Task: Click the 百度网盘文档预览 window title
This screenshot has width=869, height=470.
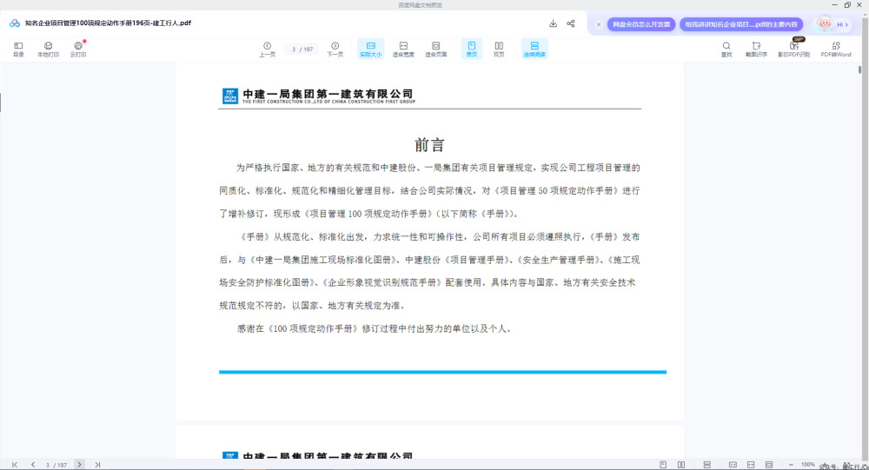Action: 420,5
